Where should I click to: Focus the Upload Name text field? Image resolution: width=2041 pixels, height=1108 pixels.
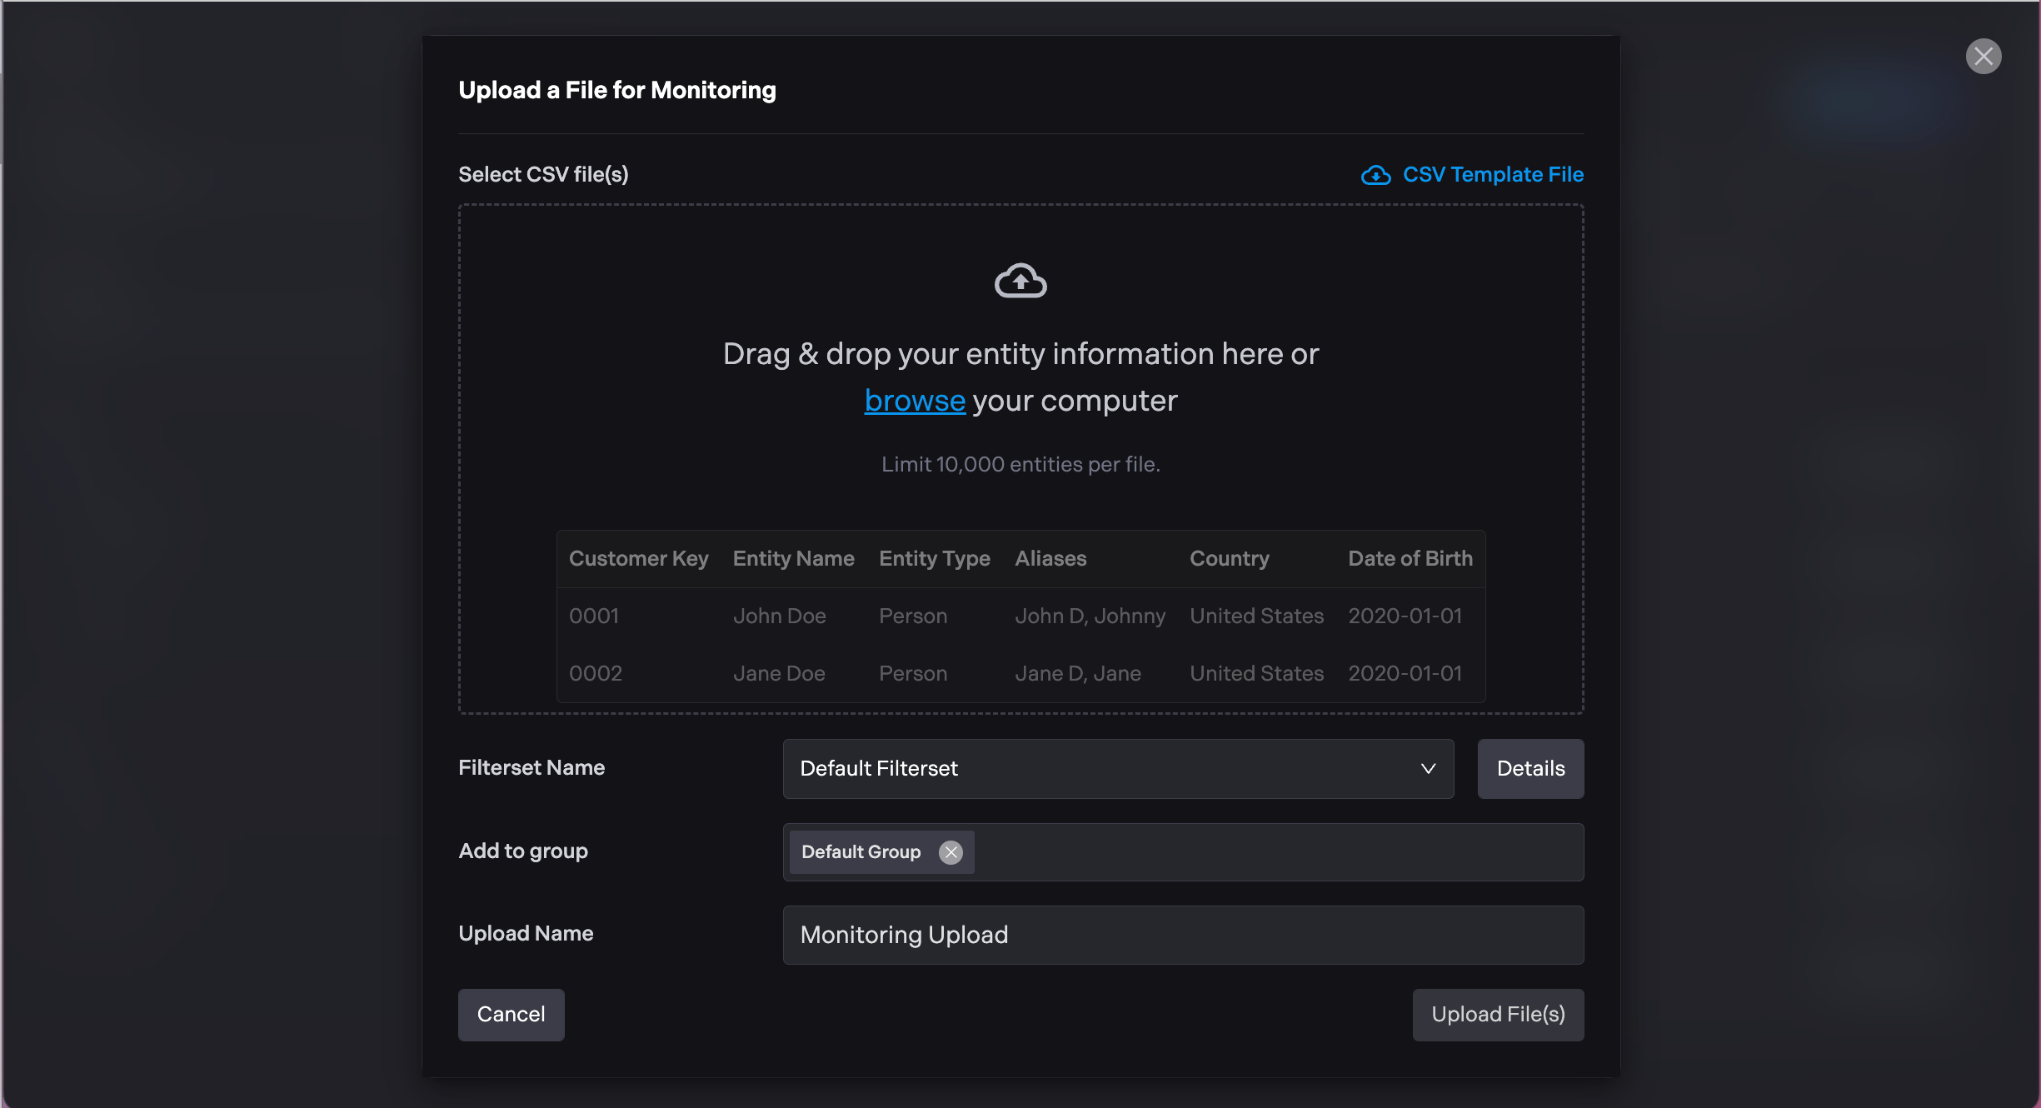click(1182, 935)
